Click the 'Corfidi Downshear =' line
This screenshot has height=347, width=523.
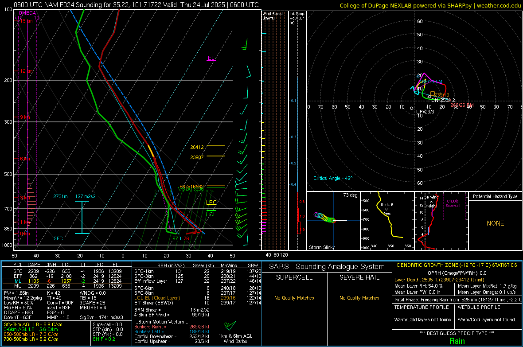pyautogui.click(x=172, y=336)
